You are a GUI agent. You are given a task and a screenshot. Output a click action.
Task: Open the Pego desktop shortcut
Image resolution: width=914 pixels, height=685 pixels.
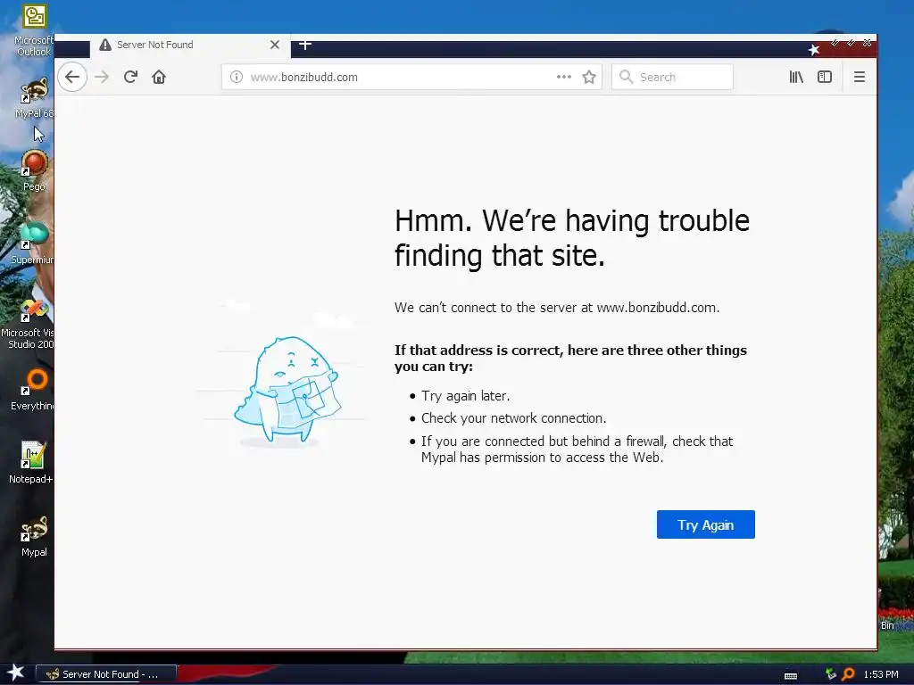(34, 170)
